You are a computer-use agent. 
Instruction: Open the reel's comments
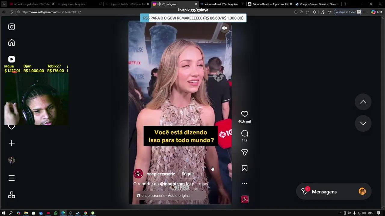point(245,133)
